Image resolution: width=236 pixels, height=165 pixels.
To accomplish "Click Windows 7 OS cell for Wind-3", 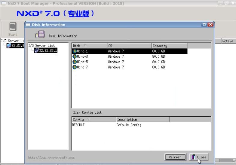I will [x=116, y=57].
